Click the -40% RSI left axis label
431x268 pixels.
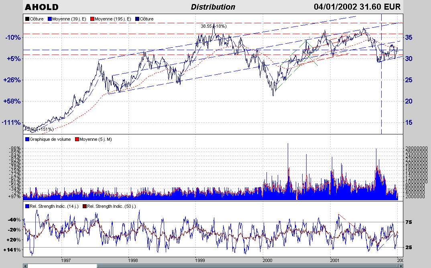click(x=14, y=219)
